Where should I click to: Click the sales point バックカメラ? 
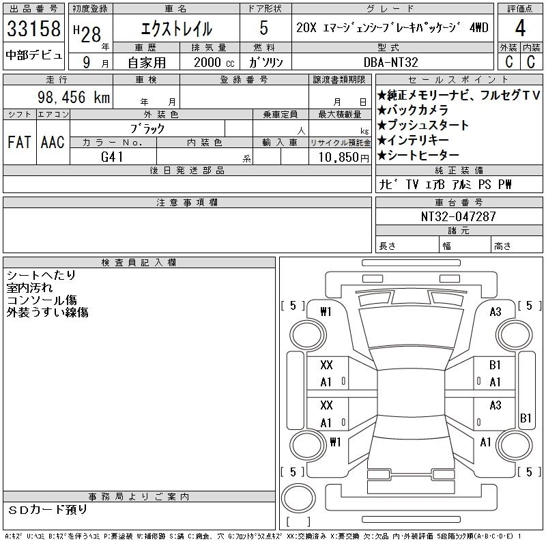pyautogui.click(x=413, y=110)
